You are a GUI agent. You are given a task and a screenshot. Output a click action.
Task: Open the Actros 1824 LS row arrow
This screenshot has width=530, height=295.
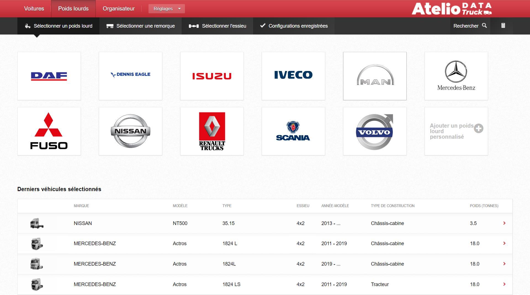(x=504, y=284)
